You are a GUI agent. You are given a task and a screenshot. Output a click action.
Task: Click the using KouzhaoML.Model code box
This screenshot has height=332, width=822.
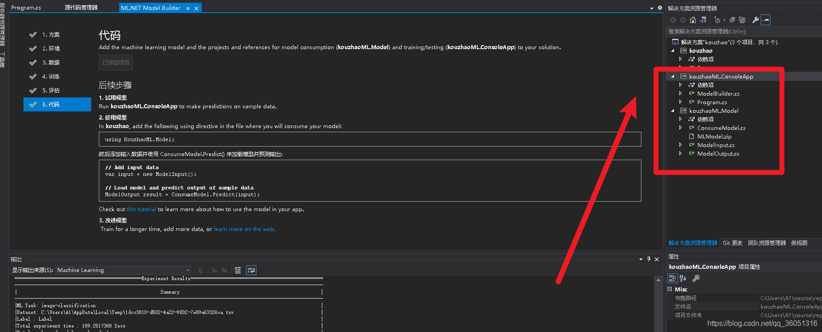(x=370, y=139)
